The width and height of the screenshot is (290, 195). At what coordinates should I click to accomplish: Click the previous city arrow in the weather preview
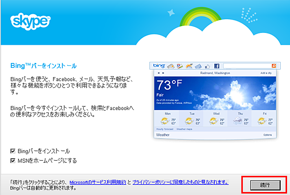pos(158,73)
